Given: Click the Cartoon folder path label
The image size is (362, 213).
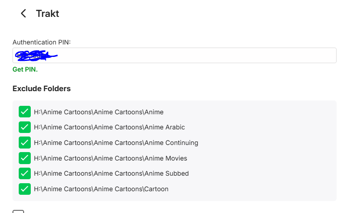Looking at the screenshot, I should pos(101,189).
